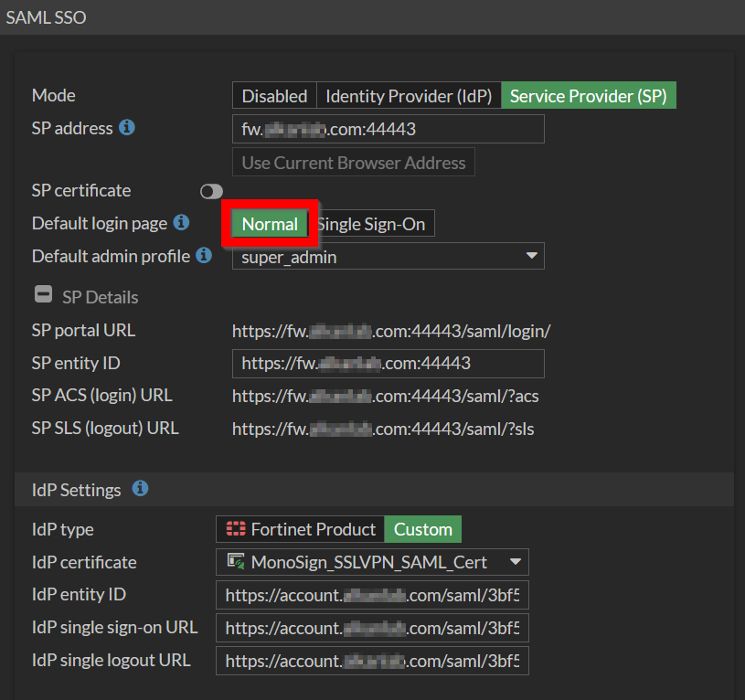
Task: Select Normal default login page
Action: coord(270,224)
